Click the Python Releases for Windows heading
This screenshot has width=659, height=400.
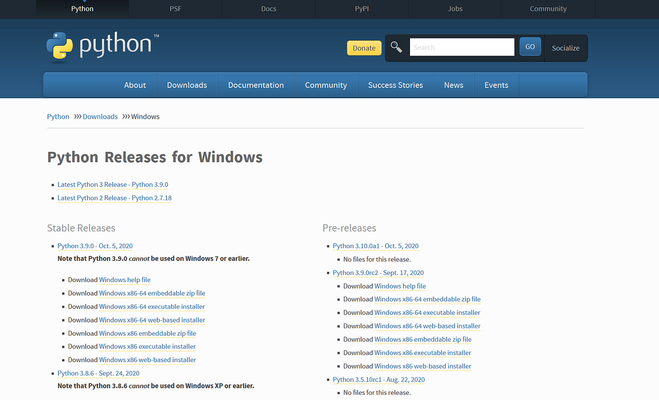(155, 157)
